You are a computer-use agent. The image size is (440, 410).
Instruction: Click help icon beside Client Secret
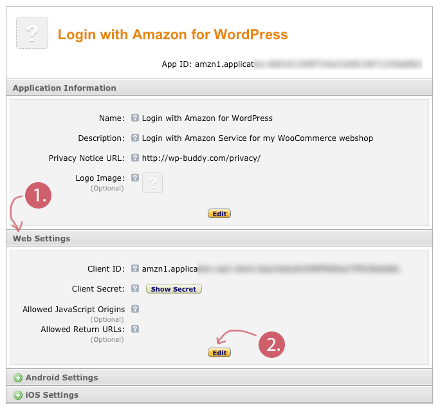(x=135, y=289)
